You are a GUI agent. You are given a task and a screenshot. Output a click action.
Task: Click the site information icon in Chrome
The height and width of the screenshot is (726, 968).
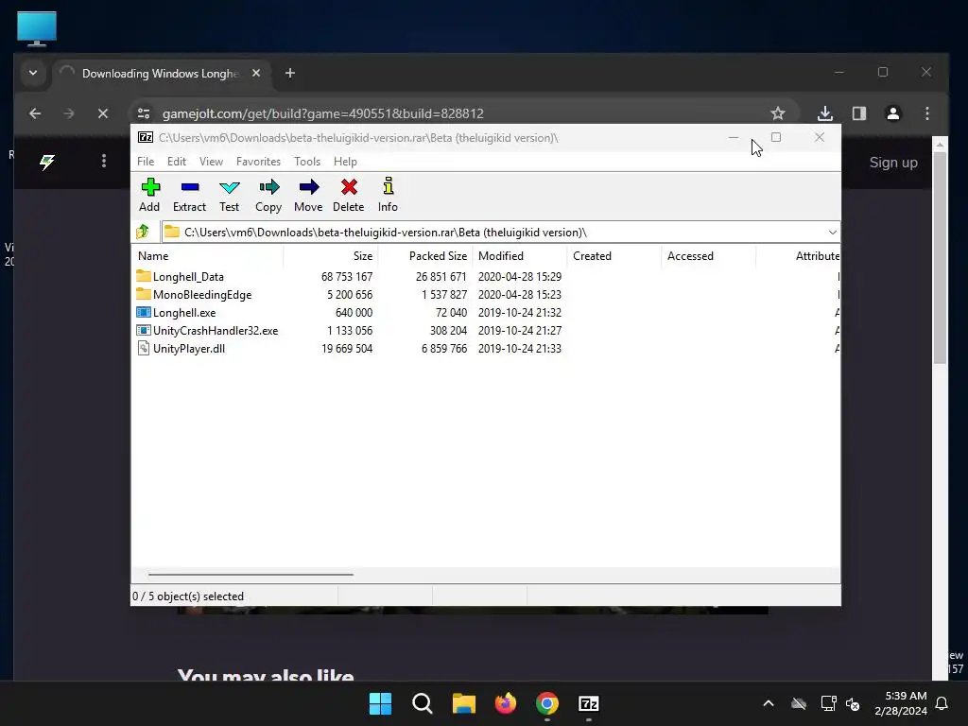(144, 113)
